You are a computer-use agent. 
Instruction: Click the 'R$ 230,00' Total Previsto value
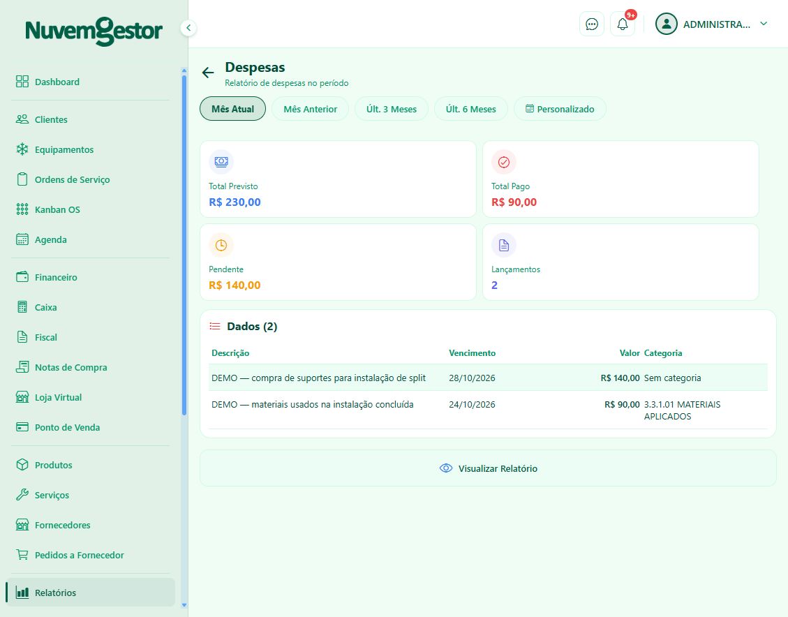click(x=235, y=202)
